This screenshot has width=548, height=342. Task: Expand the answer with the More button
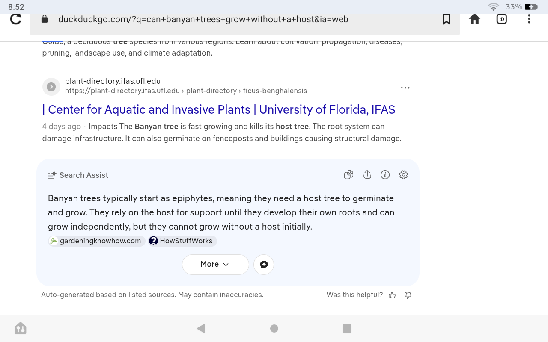215,265
